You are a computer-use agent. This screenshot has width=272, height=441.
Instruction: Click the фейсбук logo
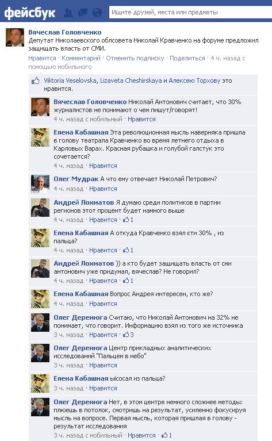click(x=30, y=13)
